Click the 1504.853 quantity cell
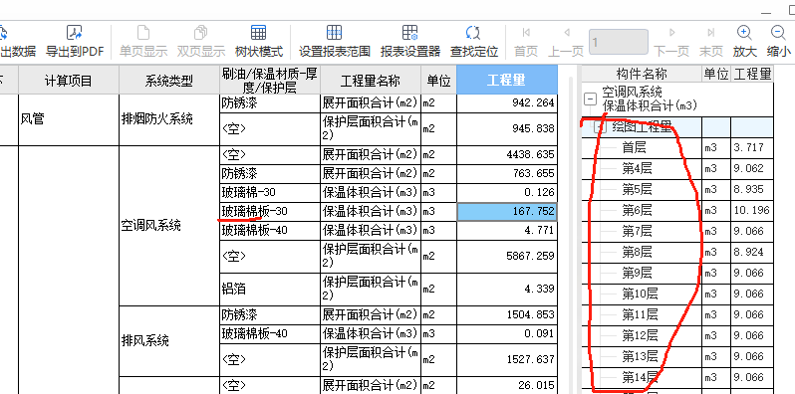 coord(507,314)
